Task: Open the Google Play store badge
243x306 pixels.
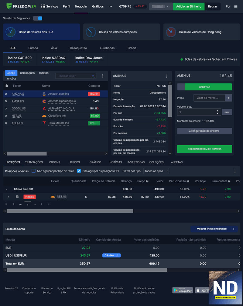Action: (182, 291)
